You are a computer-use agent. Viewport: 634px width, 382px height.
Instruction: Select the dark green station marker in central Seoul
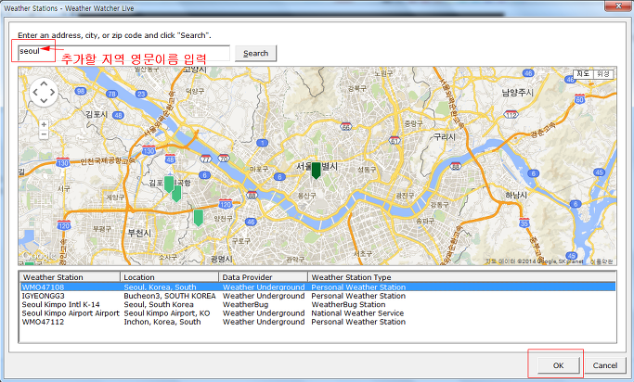coord(316,171)
